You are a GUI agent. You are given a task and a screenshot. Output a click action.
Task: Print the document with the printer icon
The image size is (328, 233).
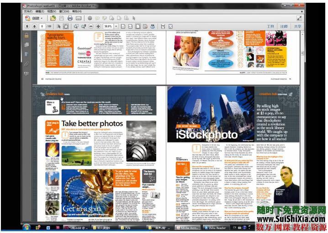70,18
